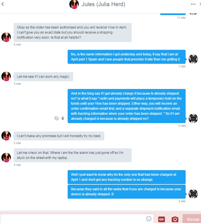201x223 pixels.
Task: Focus the message text input field
Action: (73, 219)
